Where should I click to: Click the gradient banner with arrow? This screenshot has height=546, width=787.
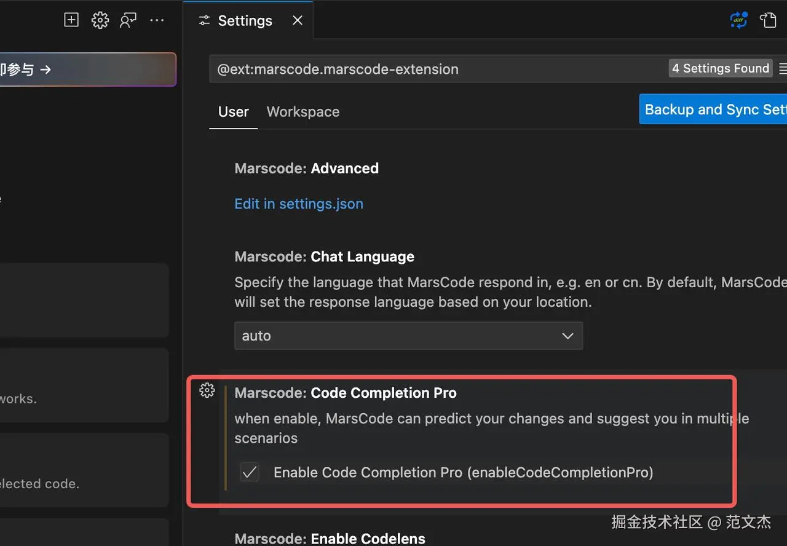[x=86, y=69]
